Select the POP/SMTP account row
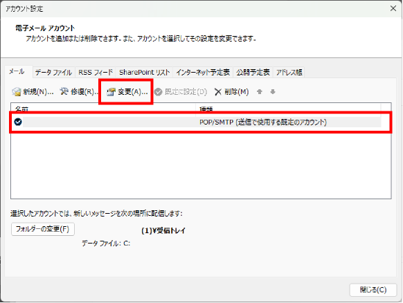The width and height of the screenshot is (403, 303). pos(197,122)
